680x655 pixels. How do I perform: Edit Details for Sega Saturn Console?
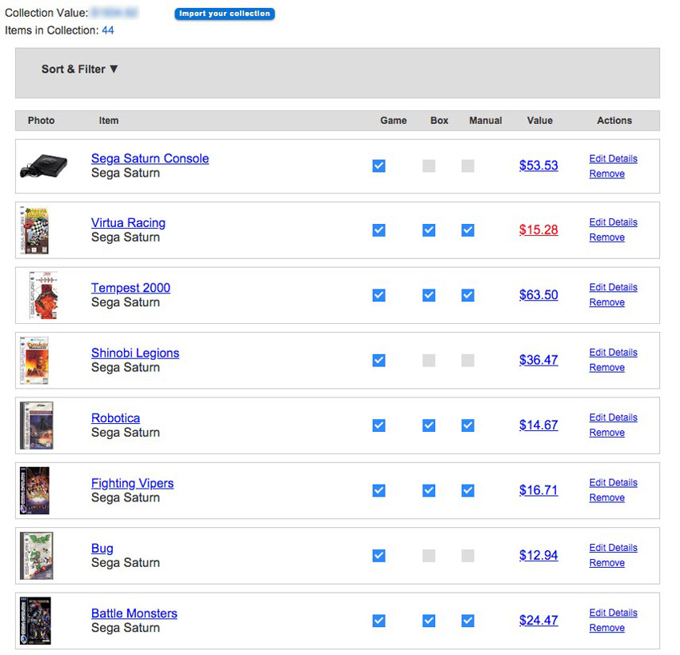614,158
